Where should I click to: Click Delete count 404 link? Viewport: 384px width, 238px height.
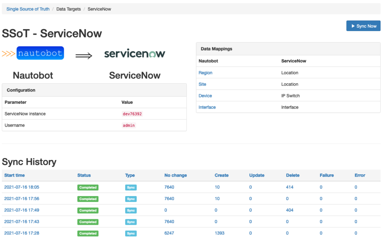click(x=290, y=210)
